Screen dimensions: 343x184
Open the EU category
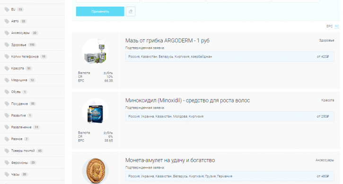coord(13,9)
